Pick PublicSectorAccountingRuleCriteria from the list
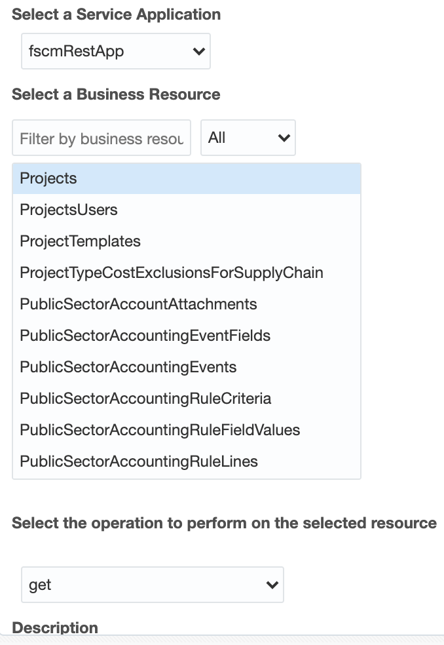Image resolution: width=444 pixels, height=645 pixels. (x=145, y=399)
